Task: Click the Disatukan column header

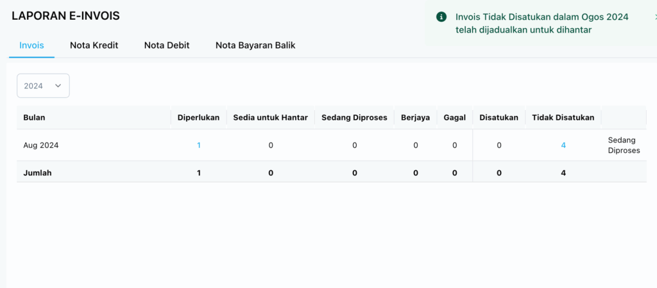Action: point(499,118)
